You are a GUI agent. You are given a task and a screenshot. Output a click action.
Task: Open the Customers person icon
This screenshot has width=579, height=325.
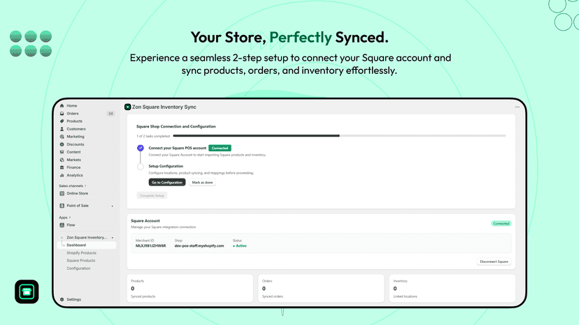click(x=62, y=129)
